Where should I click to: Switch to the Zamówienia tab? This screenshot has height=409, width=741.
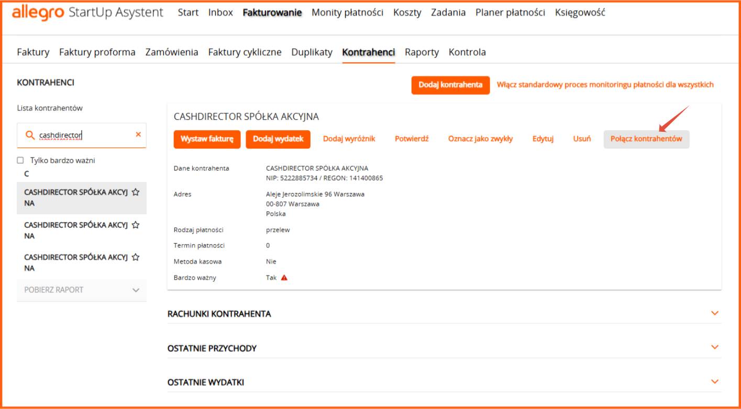(172, 52)
